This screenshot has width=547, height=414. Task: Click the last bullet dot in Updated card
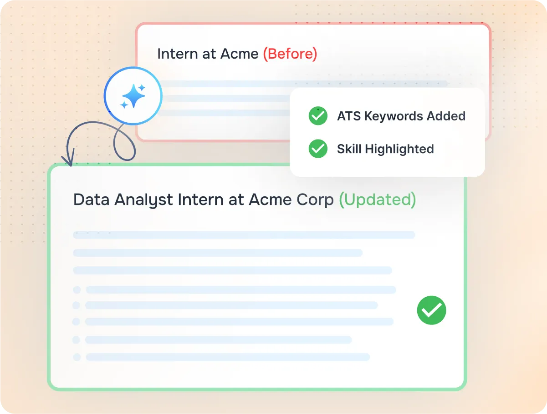[x=77, y=357]
